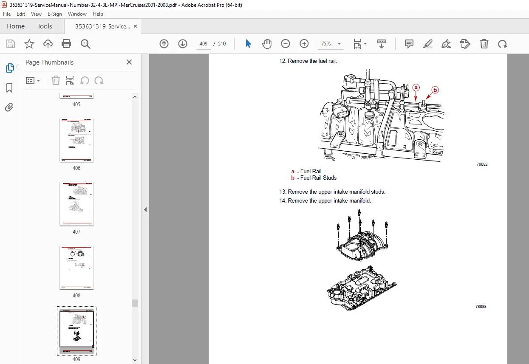Viewport: 529px width, 364px height.
Task: Close the open document tab
Action: tap(135, 26)
